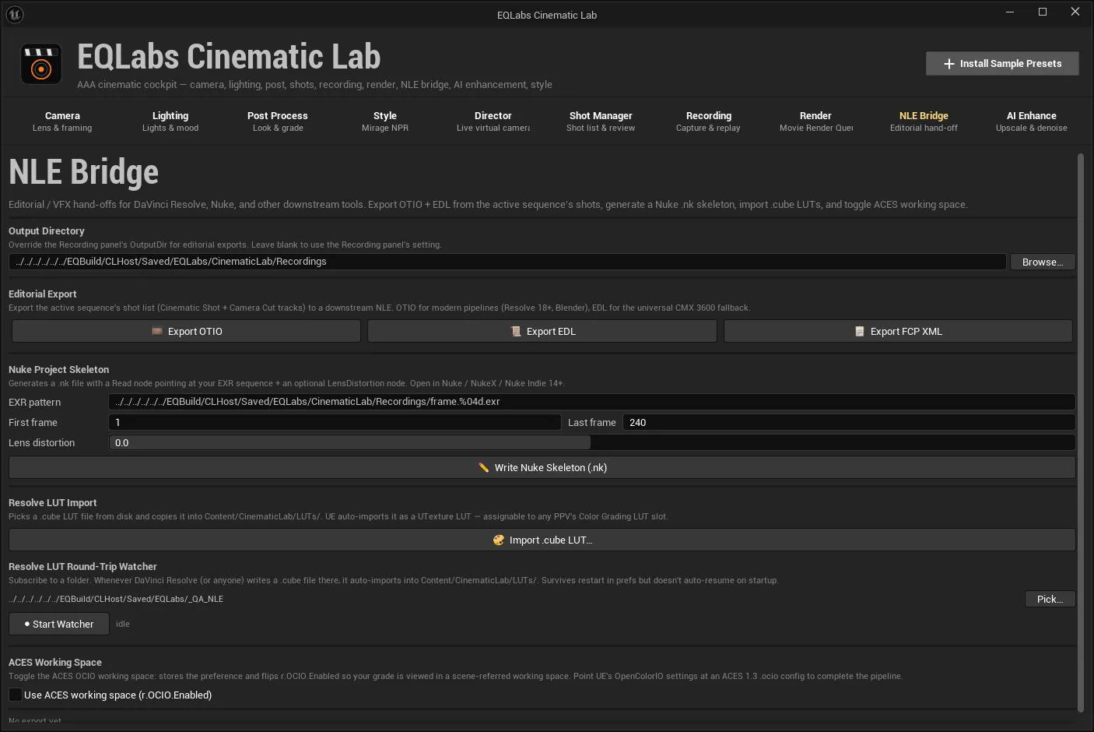Click the Lens distortion slider
This screenshot has height=732, width=1094.
click(592, 442)
